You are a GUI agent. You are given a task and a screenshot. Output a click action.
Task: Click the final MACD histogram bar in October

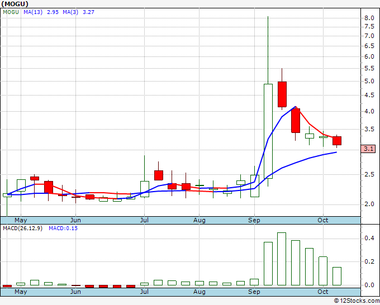click(337, 276)
